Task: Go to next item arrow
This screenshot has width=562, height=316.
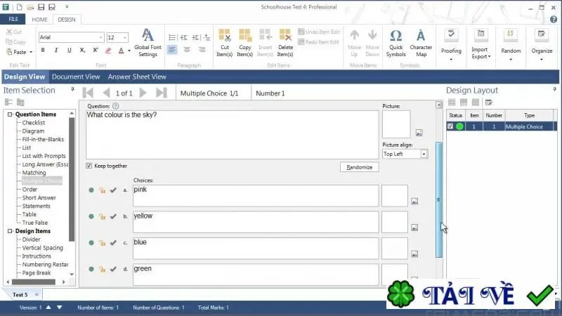Action: pos(143,93)
